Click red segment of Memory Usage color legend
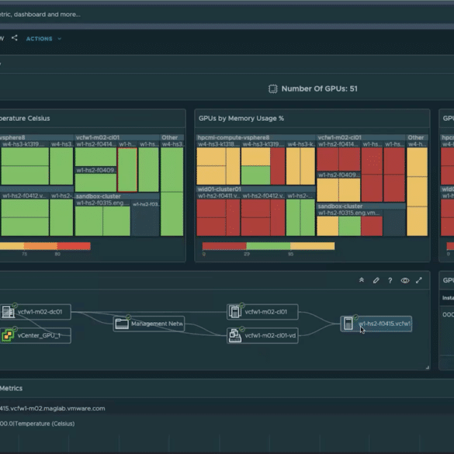454x454 pixels. pyautogui.click(x=224, y=246)
